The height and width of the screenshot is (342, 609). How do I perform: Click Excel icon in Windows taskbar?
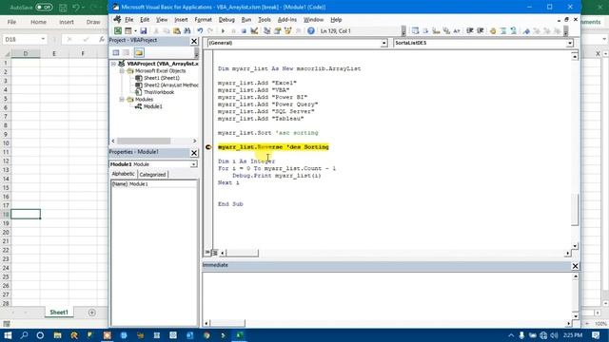pyautogui.click(x=240, y=335)
